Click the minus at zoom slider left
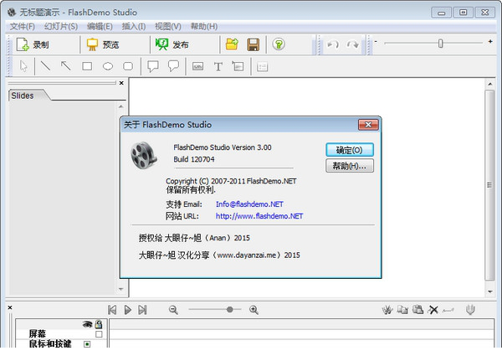The height and width of the screenshot is (361, 502). coord(376,41)
